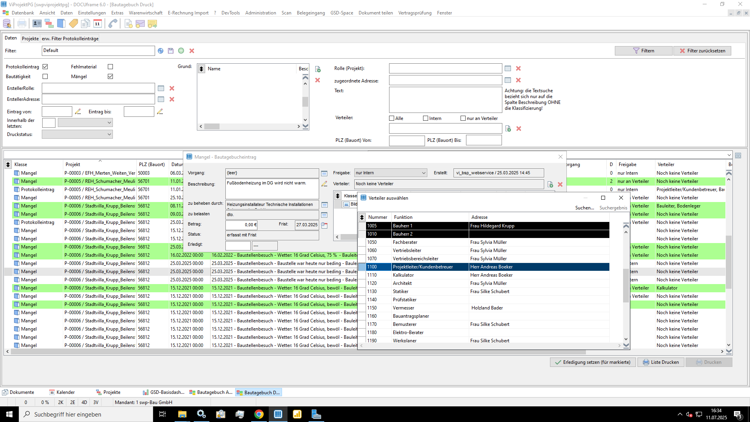
Task: Clear the ErstellerAdresse field with red X
Action: [172, 99]
